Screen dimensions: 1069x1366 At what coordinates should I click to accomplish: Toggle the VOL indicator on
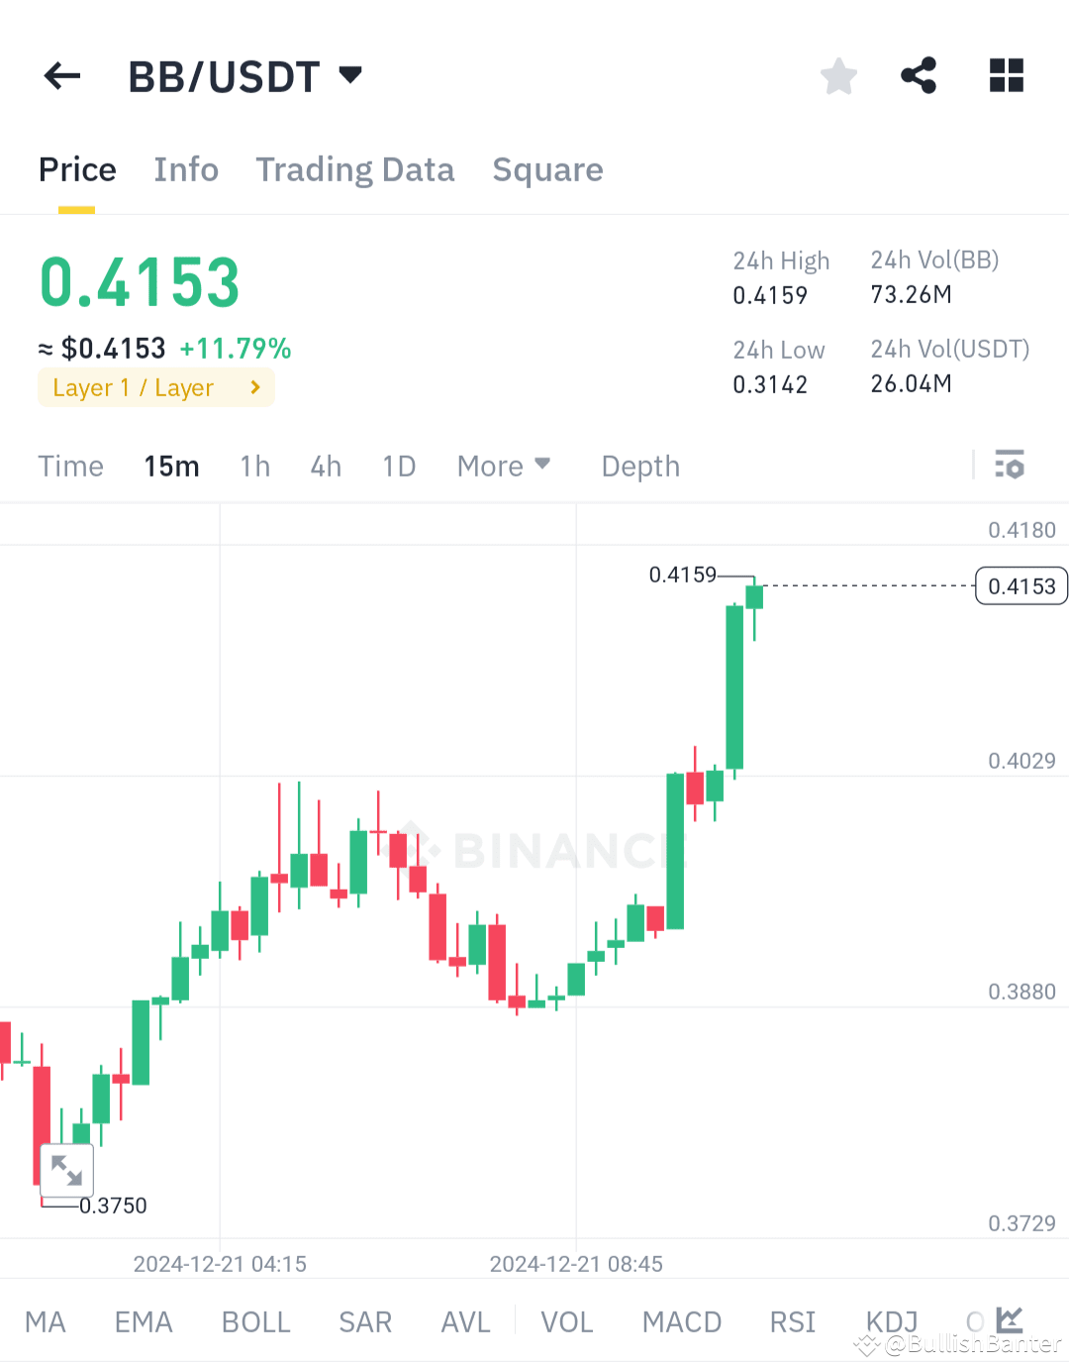click(x=566, y=1321)
